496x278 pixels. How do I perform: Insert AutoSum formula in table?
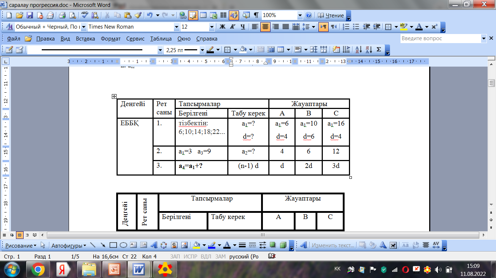pos(379,50)
